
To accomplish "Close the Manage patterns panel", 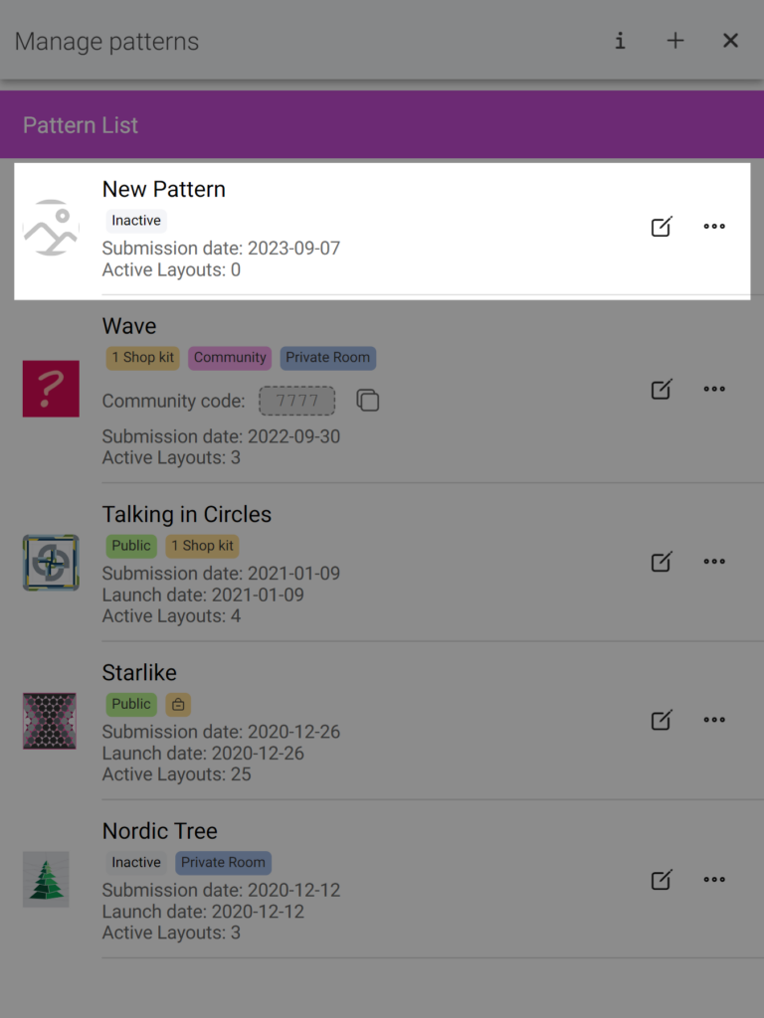I will coord(730,41).
